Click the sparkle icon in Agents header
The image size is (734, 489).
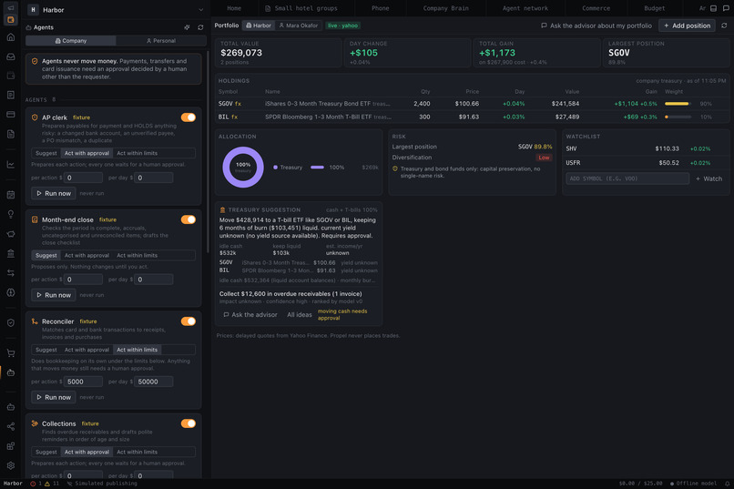(x=187, y=27)
